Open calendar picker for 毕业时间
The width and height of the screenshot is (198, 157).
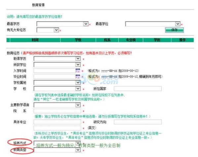coord(78,77)
